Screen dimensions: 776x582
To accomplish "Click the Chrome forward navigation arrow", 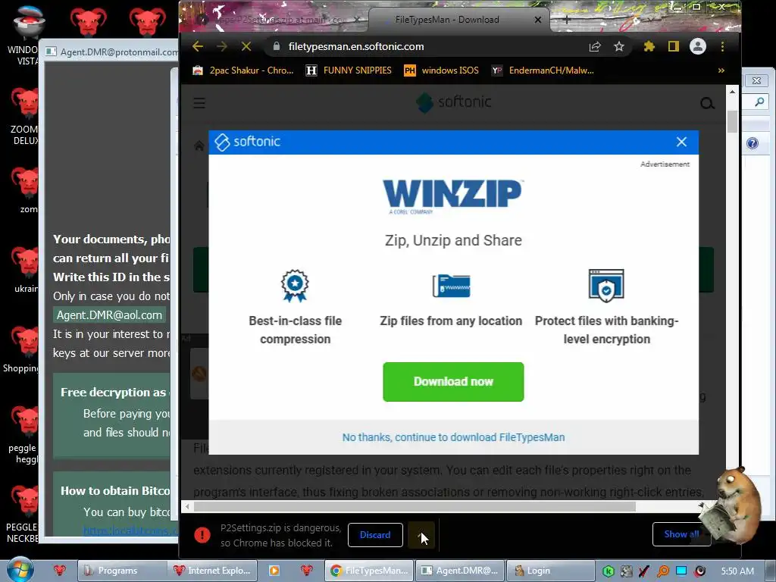I will 222,46.
